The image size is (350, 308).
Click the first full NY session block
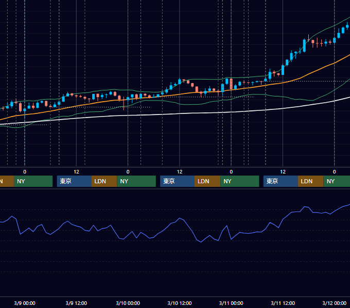[x=33, y=181]
